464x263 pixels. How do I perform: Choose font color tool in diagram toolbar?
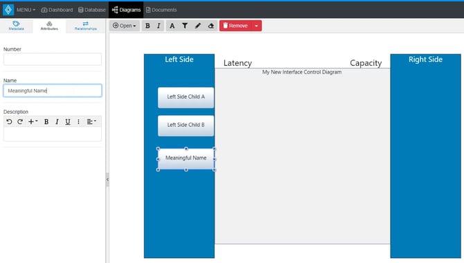click(x=172, y=26)
